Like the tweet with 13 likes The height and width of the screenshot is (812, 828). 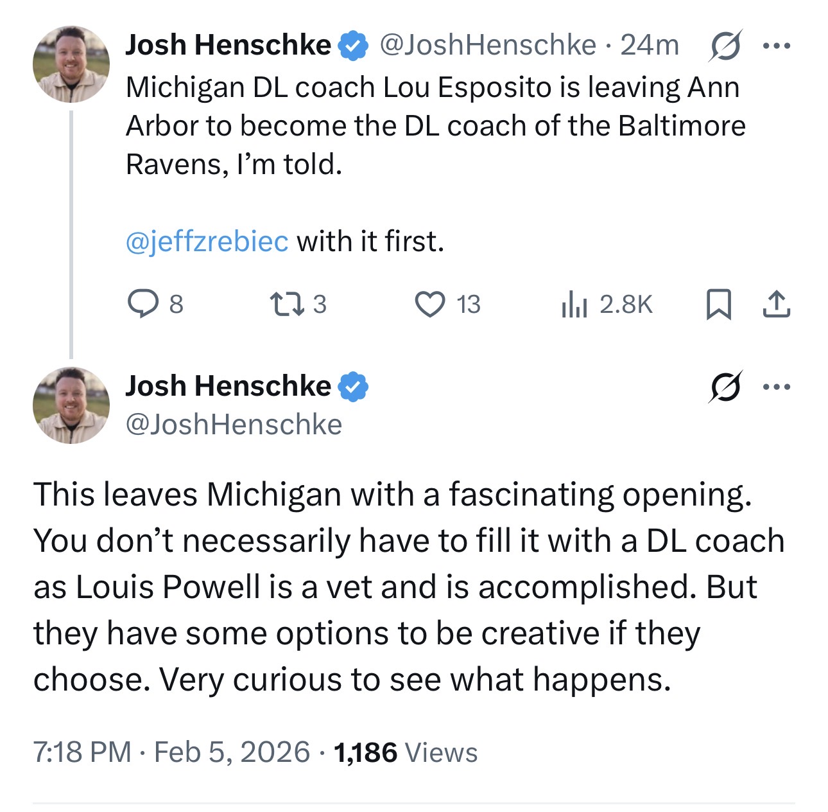click(x=429, y=304)
